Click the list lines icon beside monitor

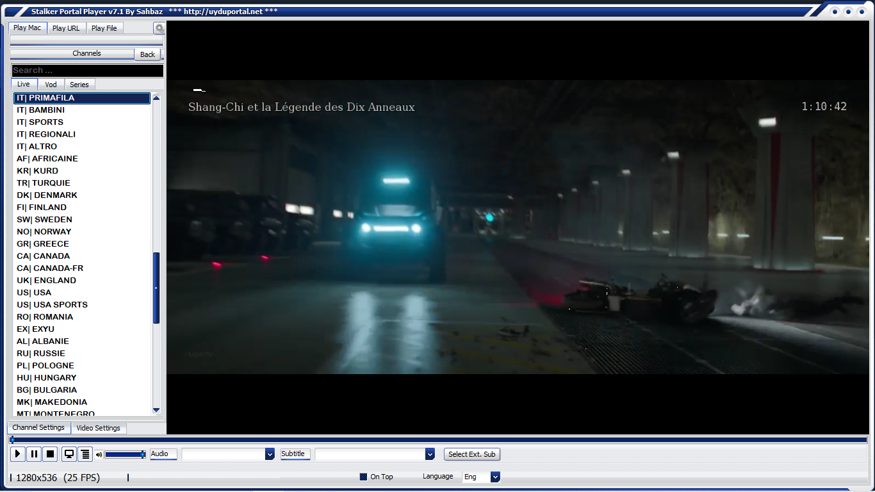tap(85, 454)
